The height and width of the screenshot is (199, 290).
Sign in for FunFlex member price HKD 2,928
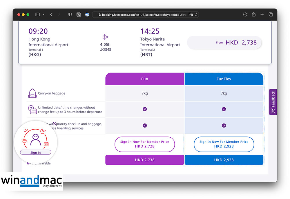pos(224,144)
